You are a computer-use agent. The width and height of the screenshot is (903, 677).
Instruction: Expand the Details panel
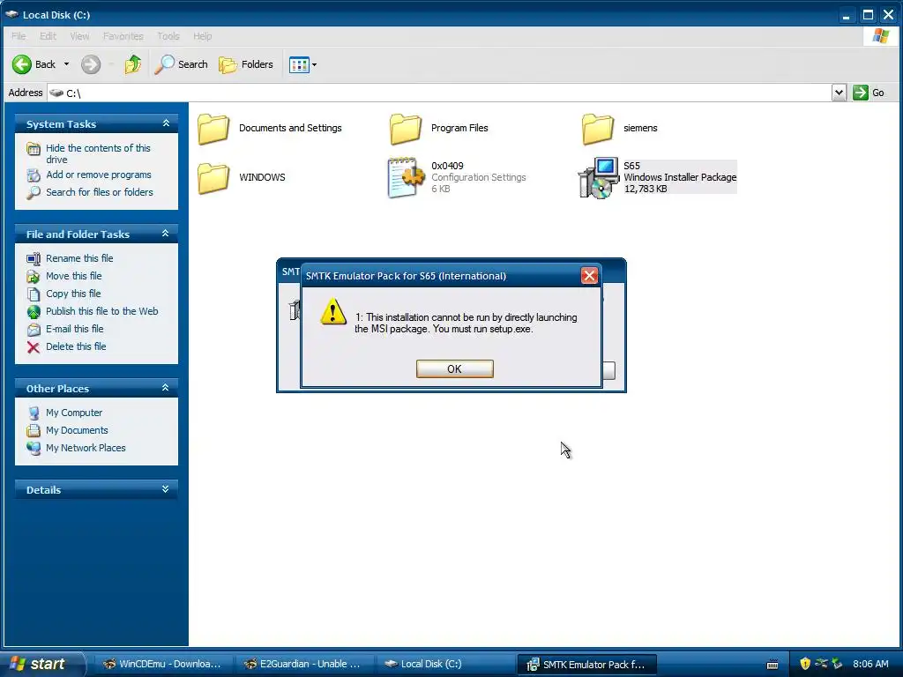tap(166, 489)
